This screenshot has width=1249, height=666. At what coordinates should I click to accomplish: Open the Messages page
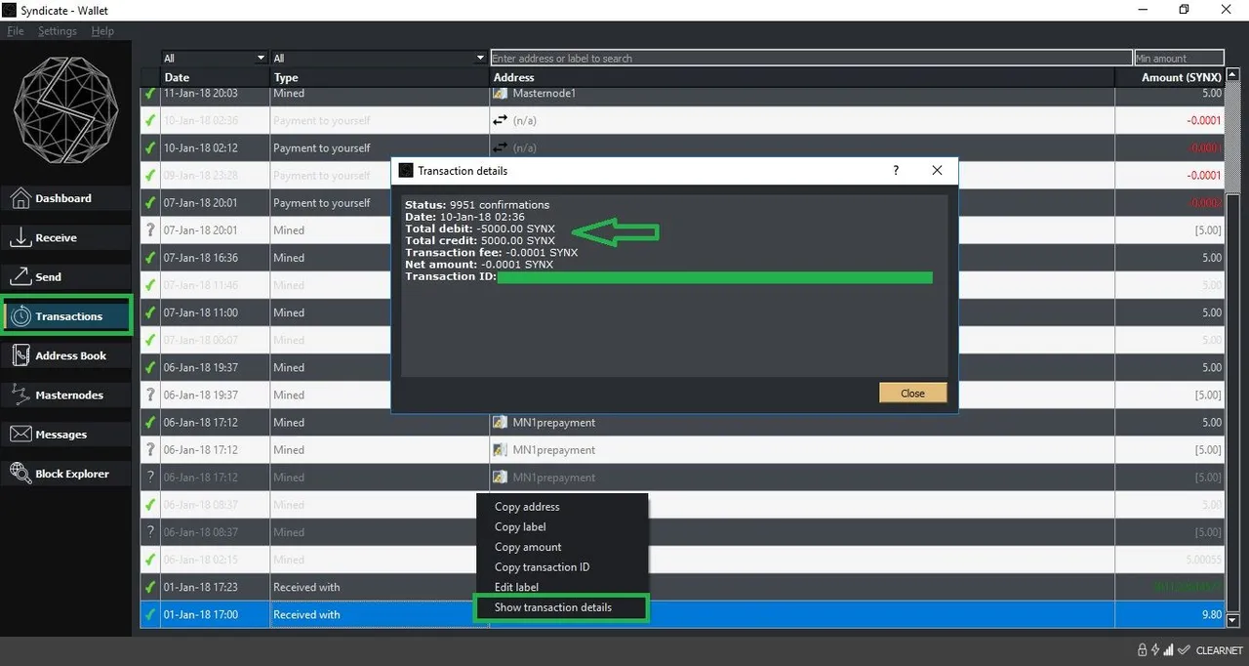pyautogui.click(x=65, y=435)
